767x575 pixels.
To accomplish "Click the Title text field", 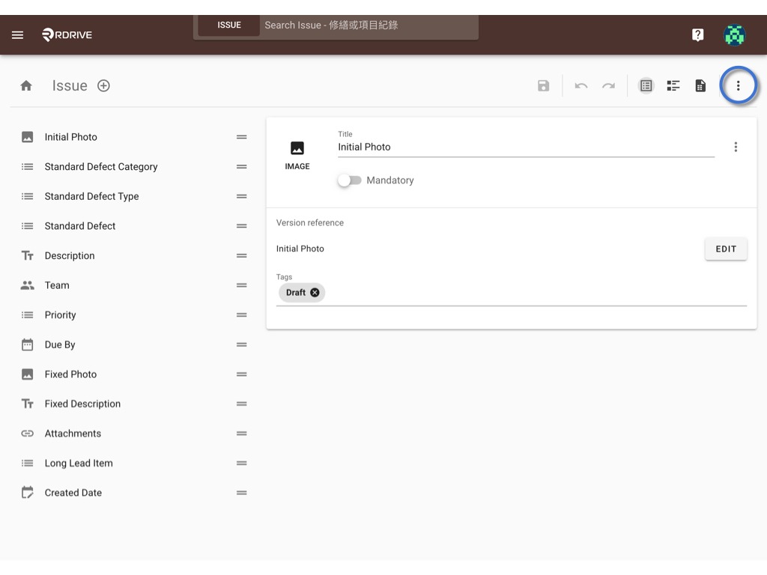I will pyautogui.click(x=527, y=147).
